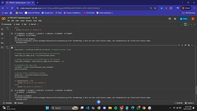Viewport: 197px width, 111px height.
Task: Open the Tools menu
Action: (35, 21)
